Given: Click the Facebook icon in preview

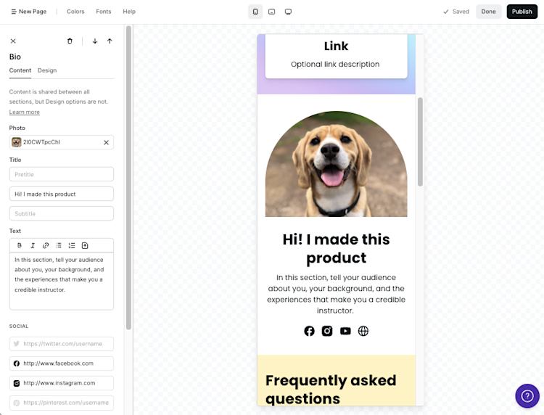Looking at the screenshot, I should [x=309, y=331].
